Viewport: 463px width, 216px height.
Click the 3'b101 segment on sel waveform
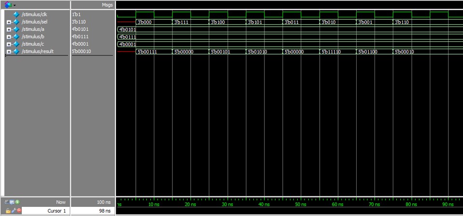coord(264,22)
